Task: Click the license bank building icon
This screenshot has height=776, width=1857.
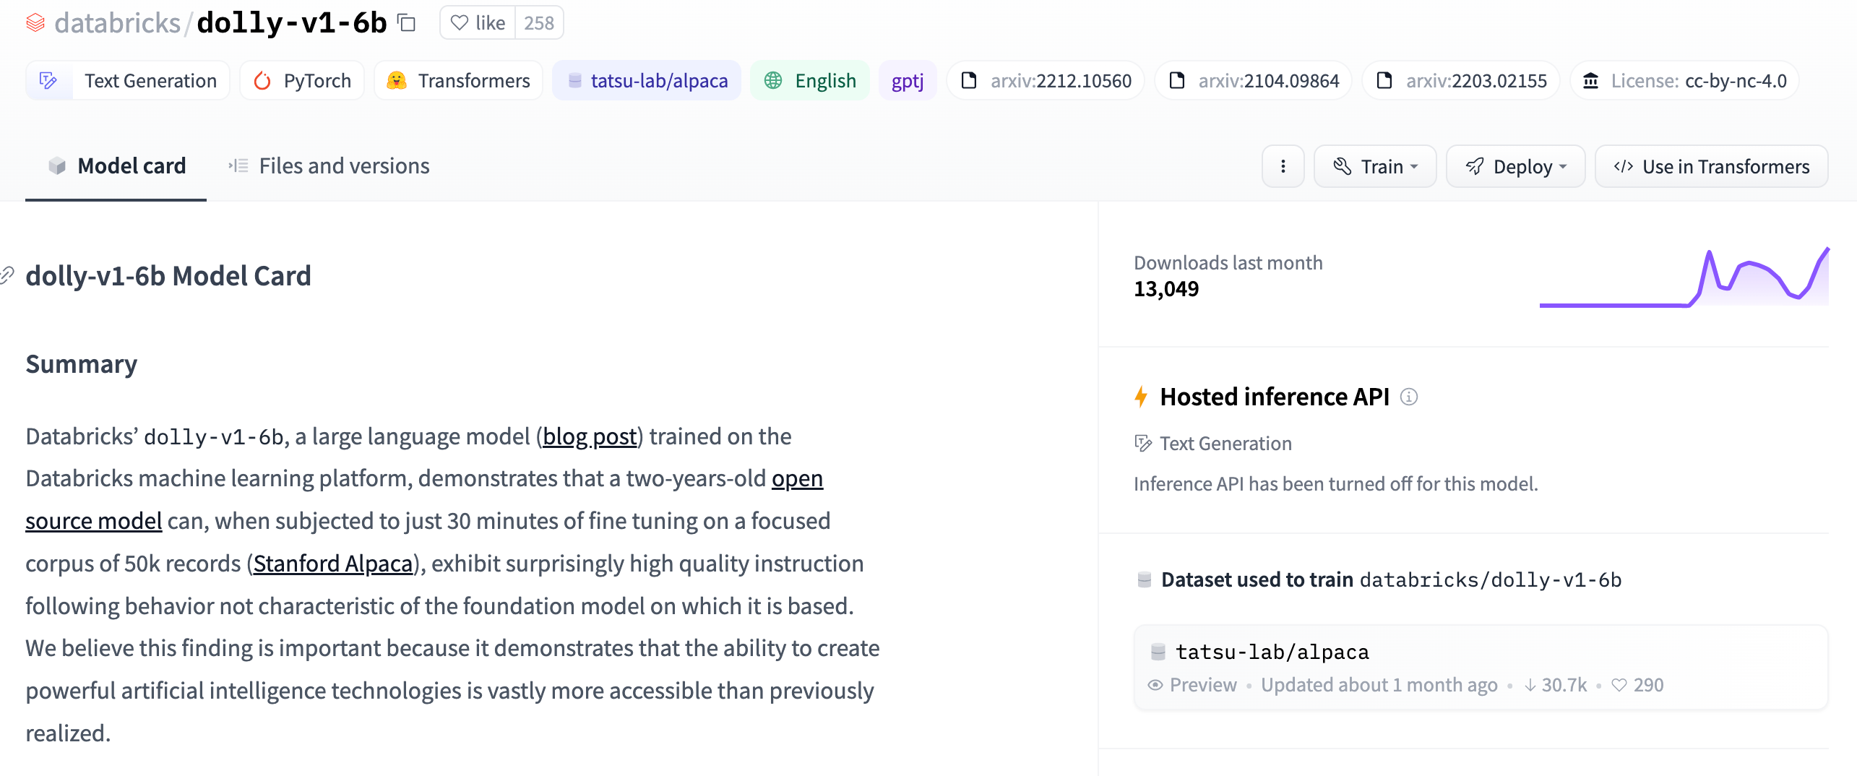Action: point(1591,80)
